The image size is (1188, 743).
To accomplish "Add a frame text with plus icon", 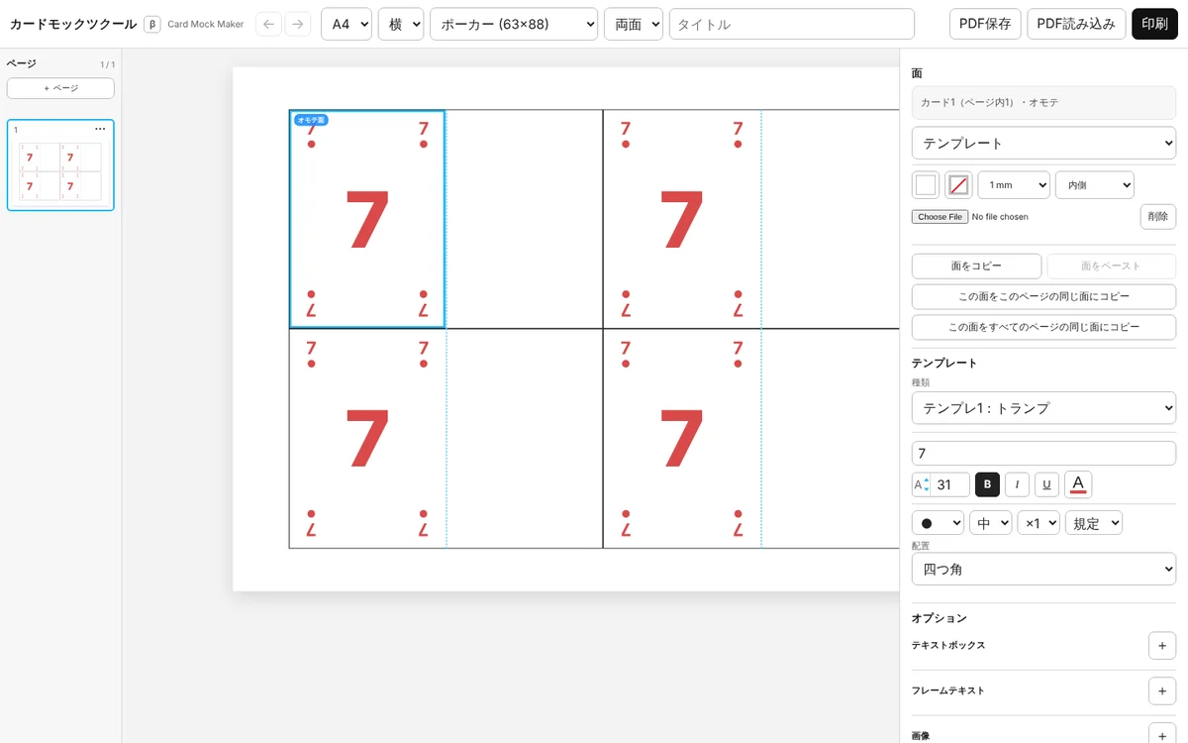I will pyautogui.click(x=1162, y=690).
